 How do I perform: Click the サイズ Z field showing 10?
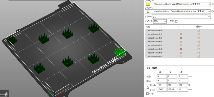click(183, 89)
